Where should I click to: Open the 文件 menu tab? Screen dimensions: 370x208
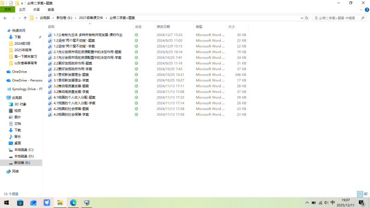click(x=7, y=9)
